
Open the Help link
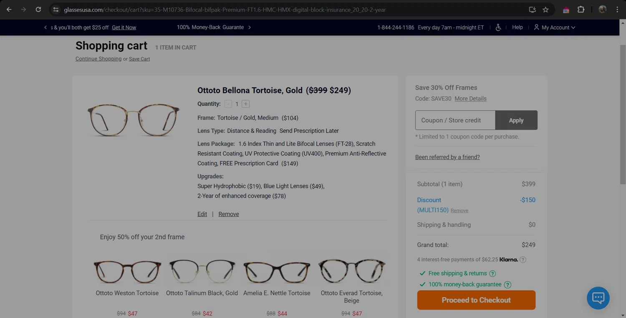[x=517, y=27]
